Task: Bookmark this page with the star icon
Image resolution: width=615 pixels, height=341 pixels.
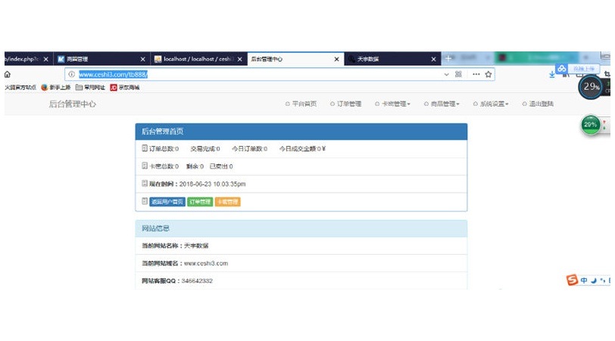Action: 489,74
